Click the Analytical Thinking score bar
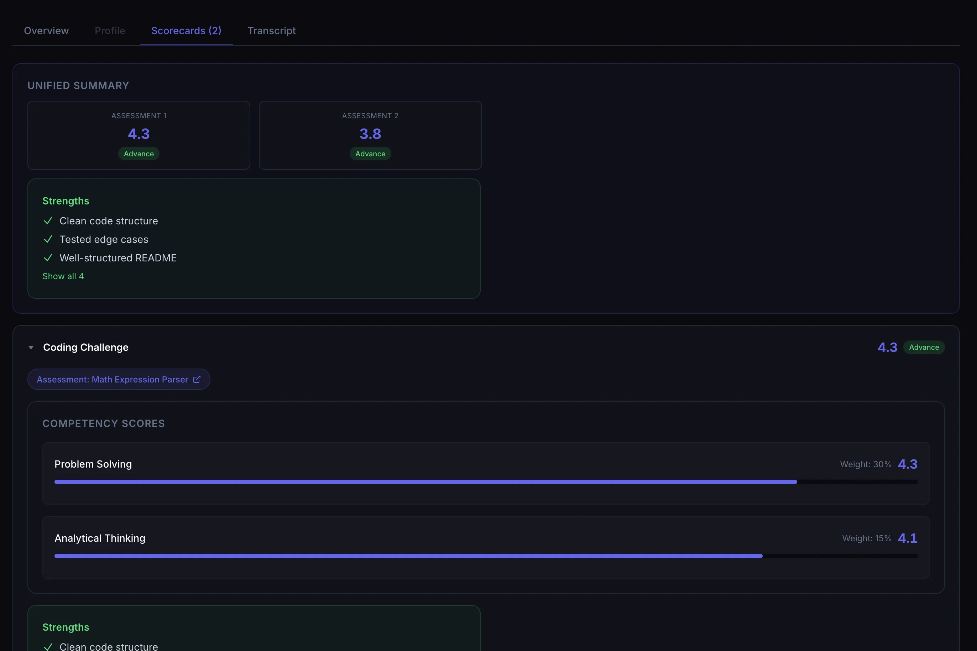 point(486,556)
